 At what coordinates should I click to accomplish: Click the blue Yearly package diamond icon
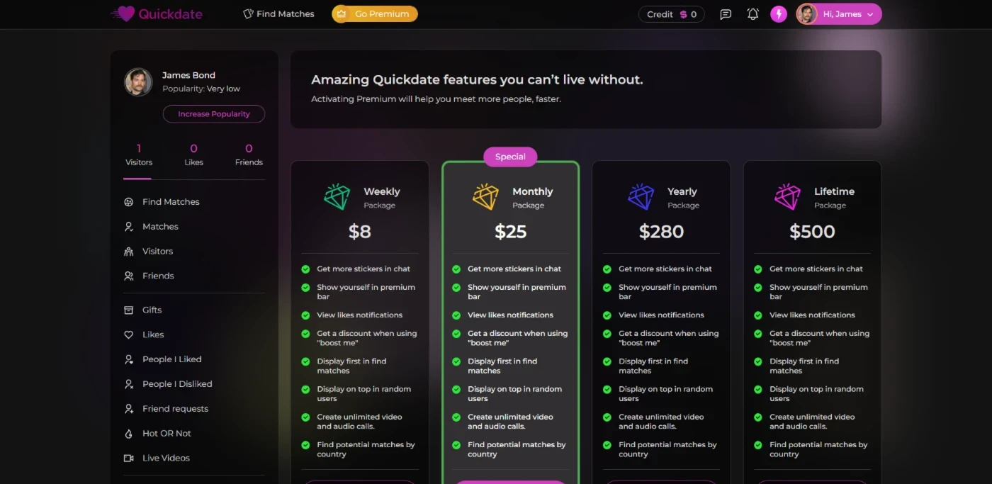coord(641,197)
